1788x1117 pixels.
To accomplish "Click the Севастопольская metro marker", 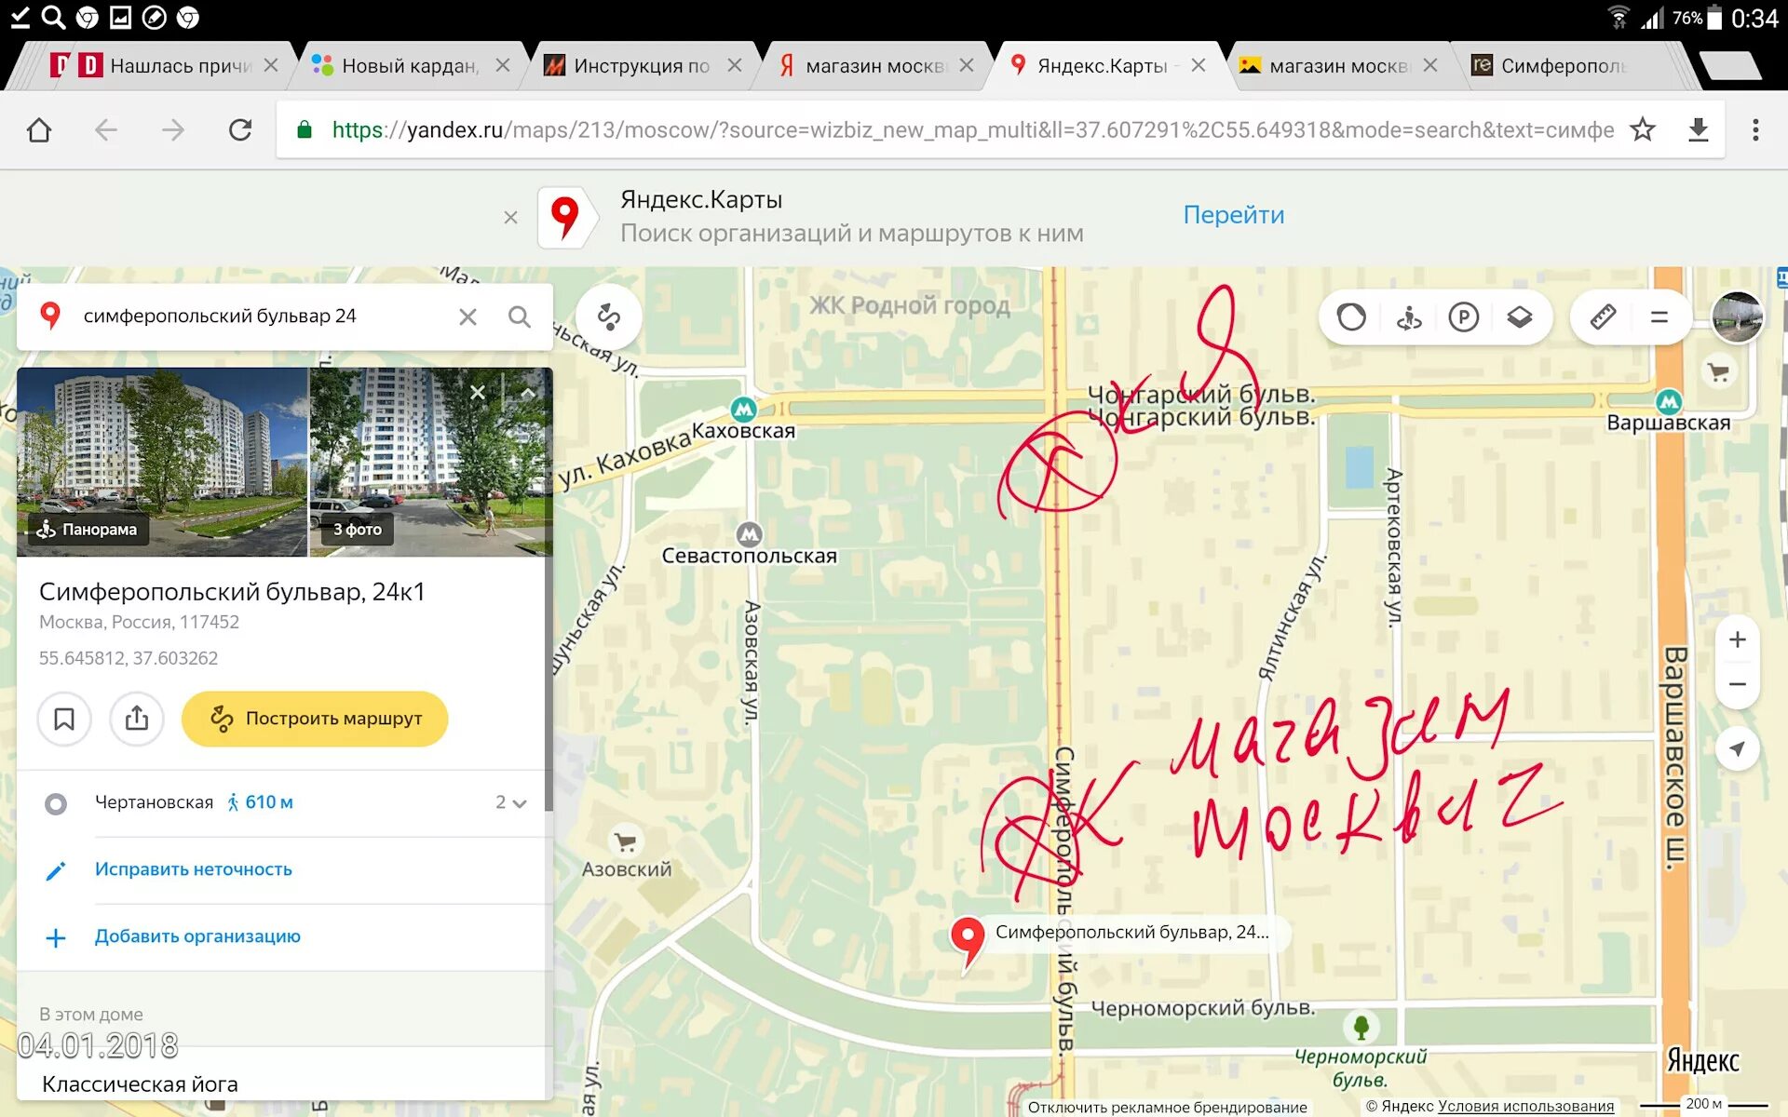I will coord(750,534).
